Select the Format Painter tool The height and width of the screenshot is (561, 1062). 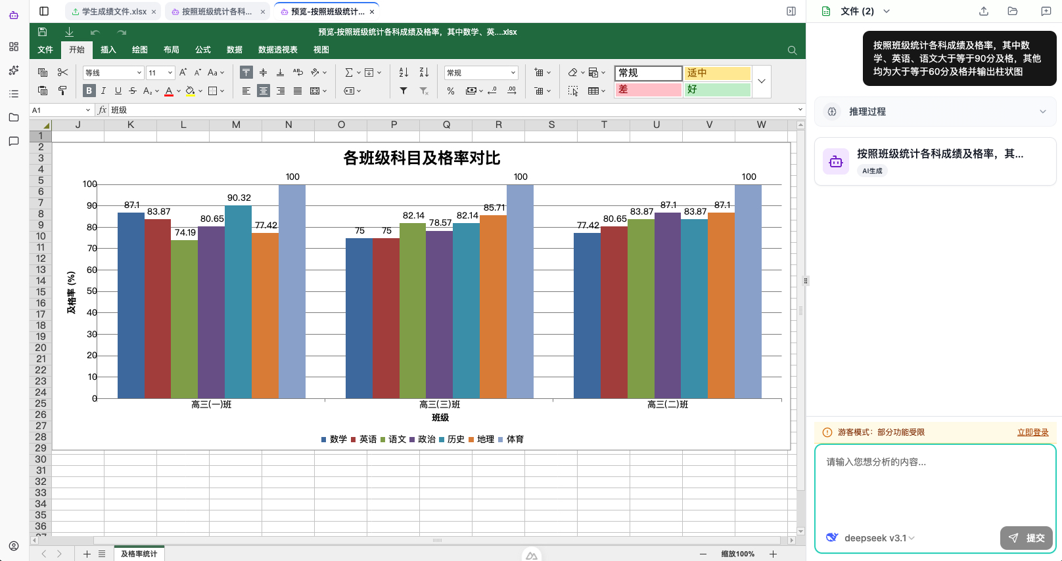tap(62, 91)
